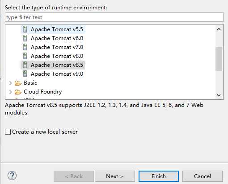Image resolution: width=228 pixels, height=184 pixels.
Task: Click the Apache Tomcat v8.5 server icon
Action: [x=25, y=65]
